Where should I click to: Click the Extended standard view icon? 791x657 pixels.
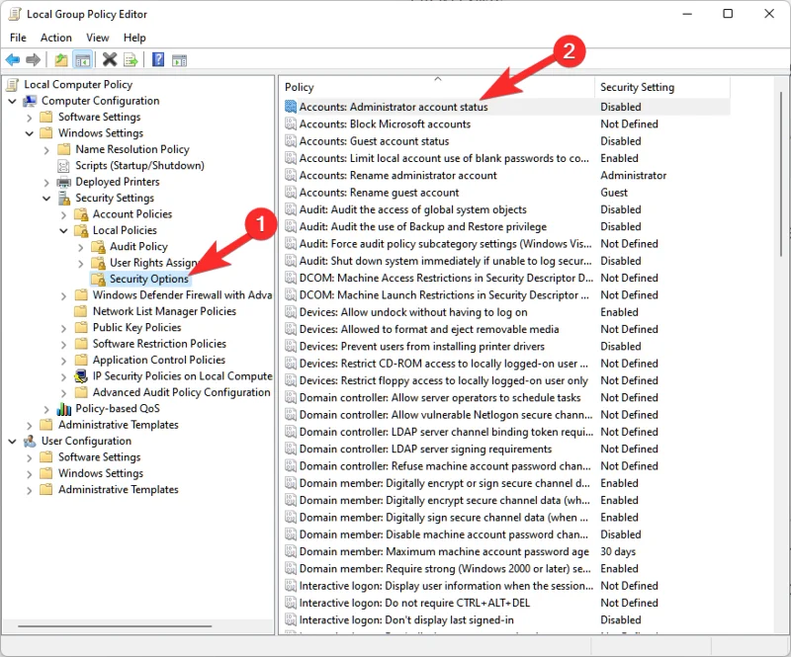coord(179,59)
